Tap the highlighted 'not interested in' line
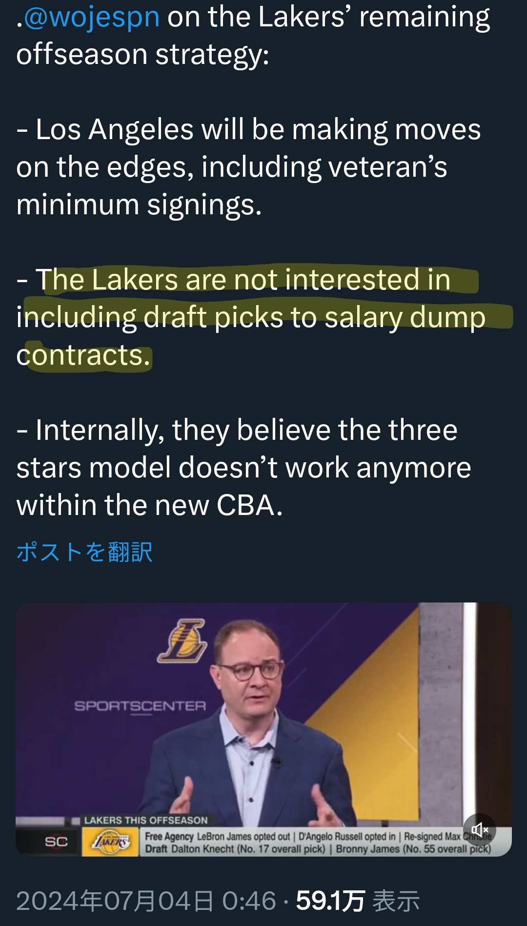 pos(243,280)
